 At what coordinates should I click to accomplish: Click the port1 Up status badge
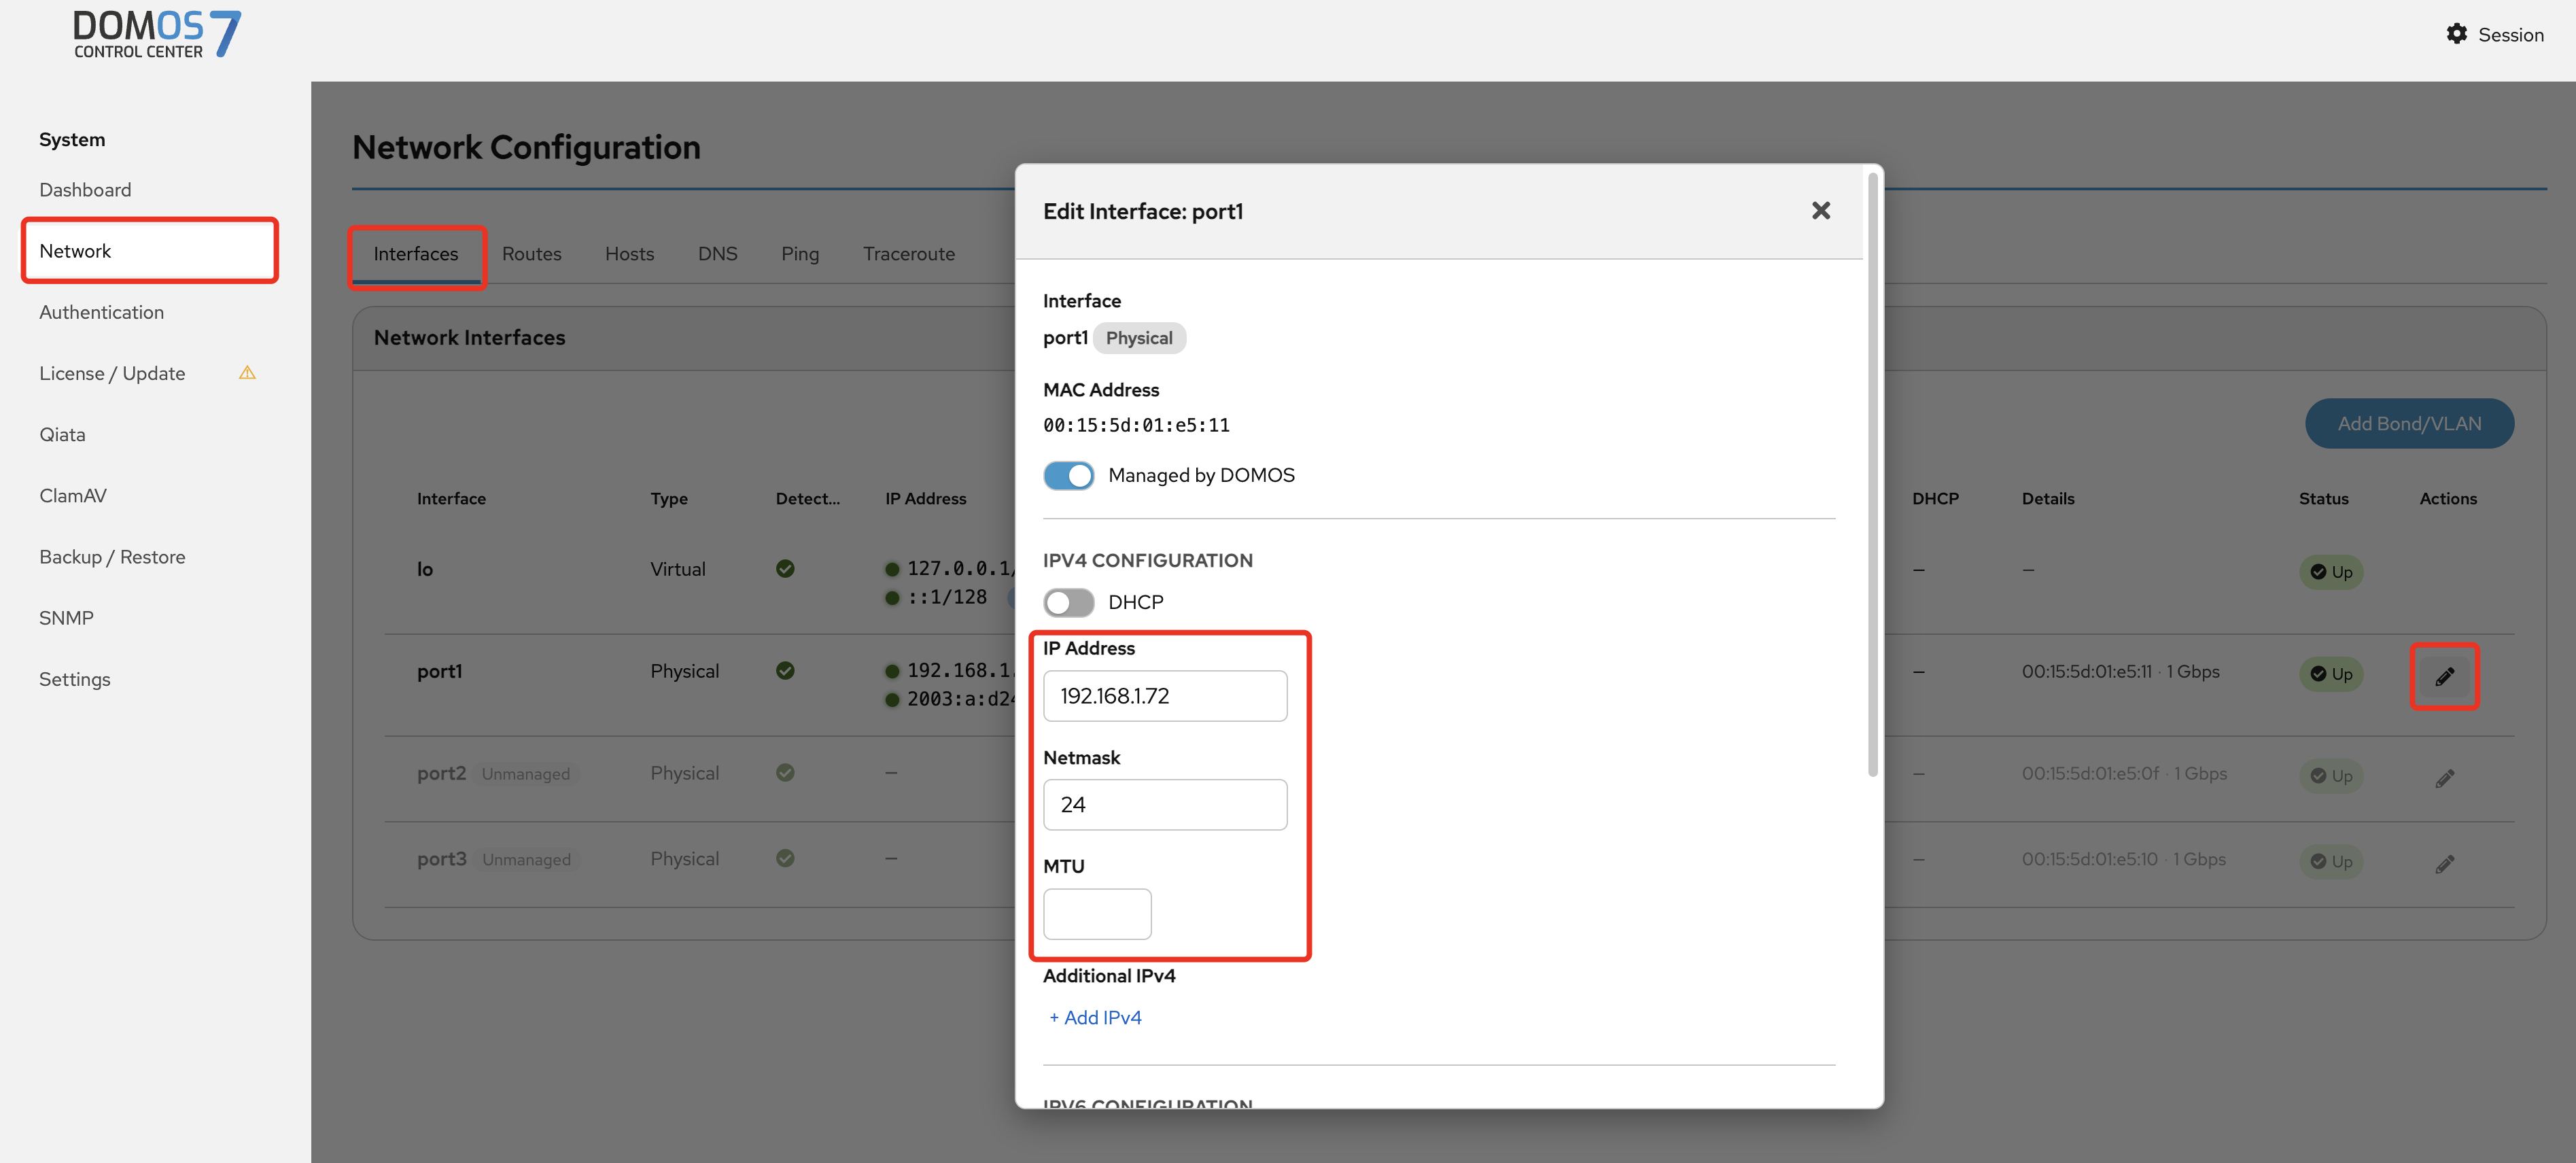pyautogui.click(x=2330, y=674)
